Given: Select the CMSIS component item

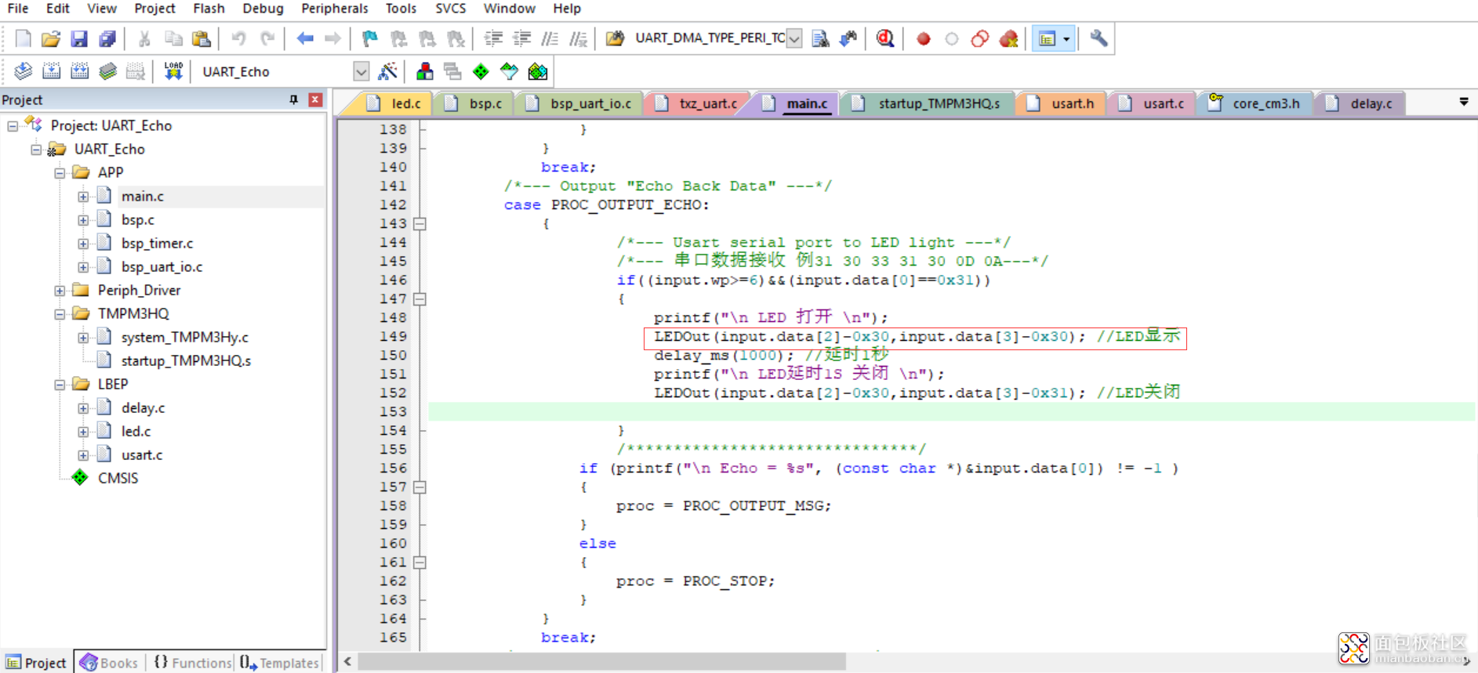Looking at the screenshot, I should pos(118,479).
